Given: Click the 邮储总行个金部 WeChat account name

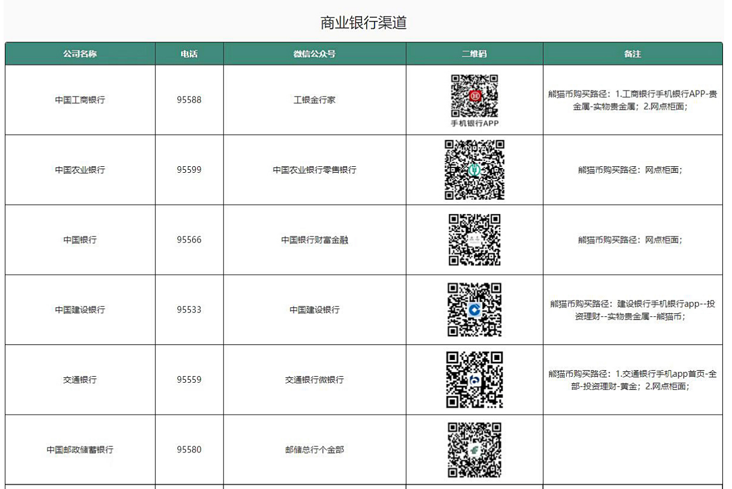Looking at the screenshot, I should [315, 449].
